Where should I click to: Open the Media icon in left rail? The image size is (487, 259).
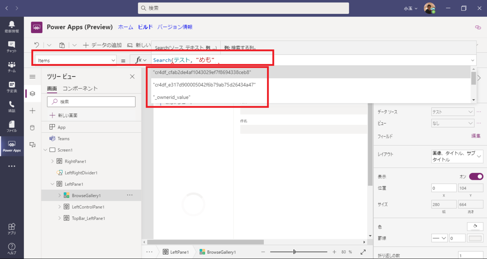(32, 144)
